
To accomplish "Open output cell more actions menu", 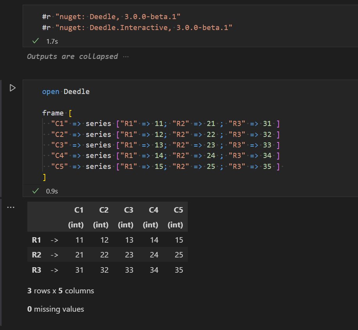I will point(11,207).
